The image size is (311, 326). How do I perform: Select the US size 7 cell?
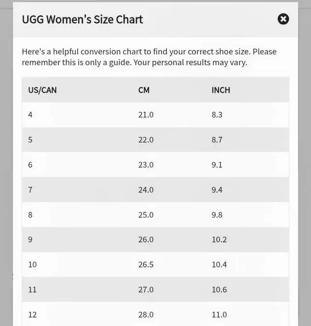click(30, 190)
